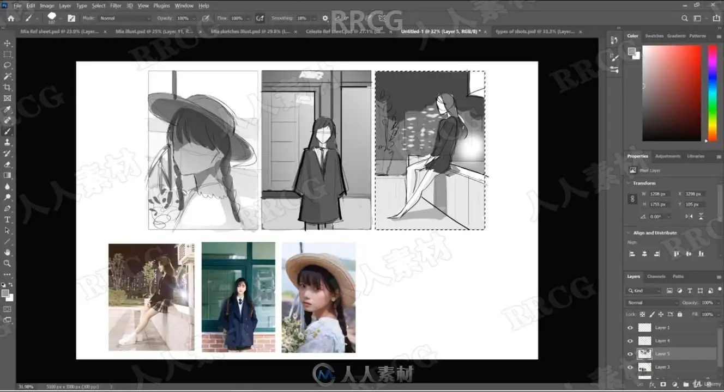Toggle the link width and height constraint
Viewport: 724px width, 392px height.
(x=632, y=199)
